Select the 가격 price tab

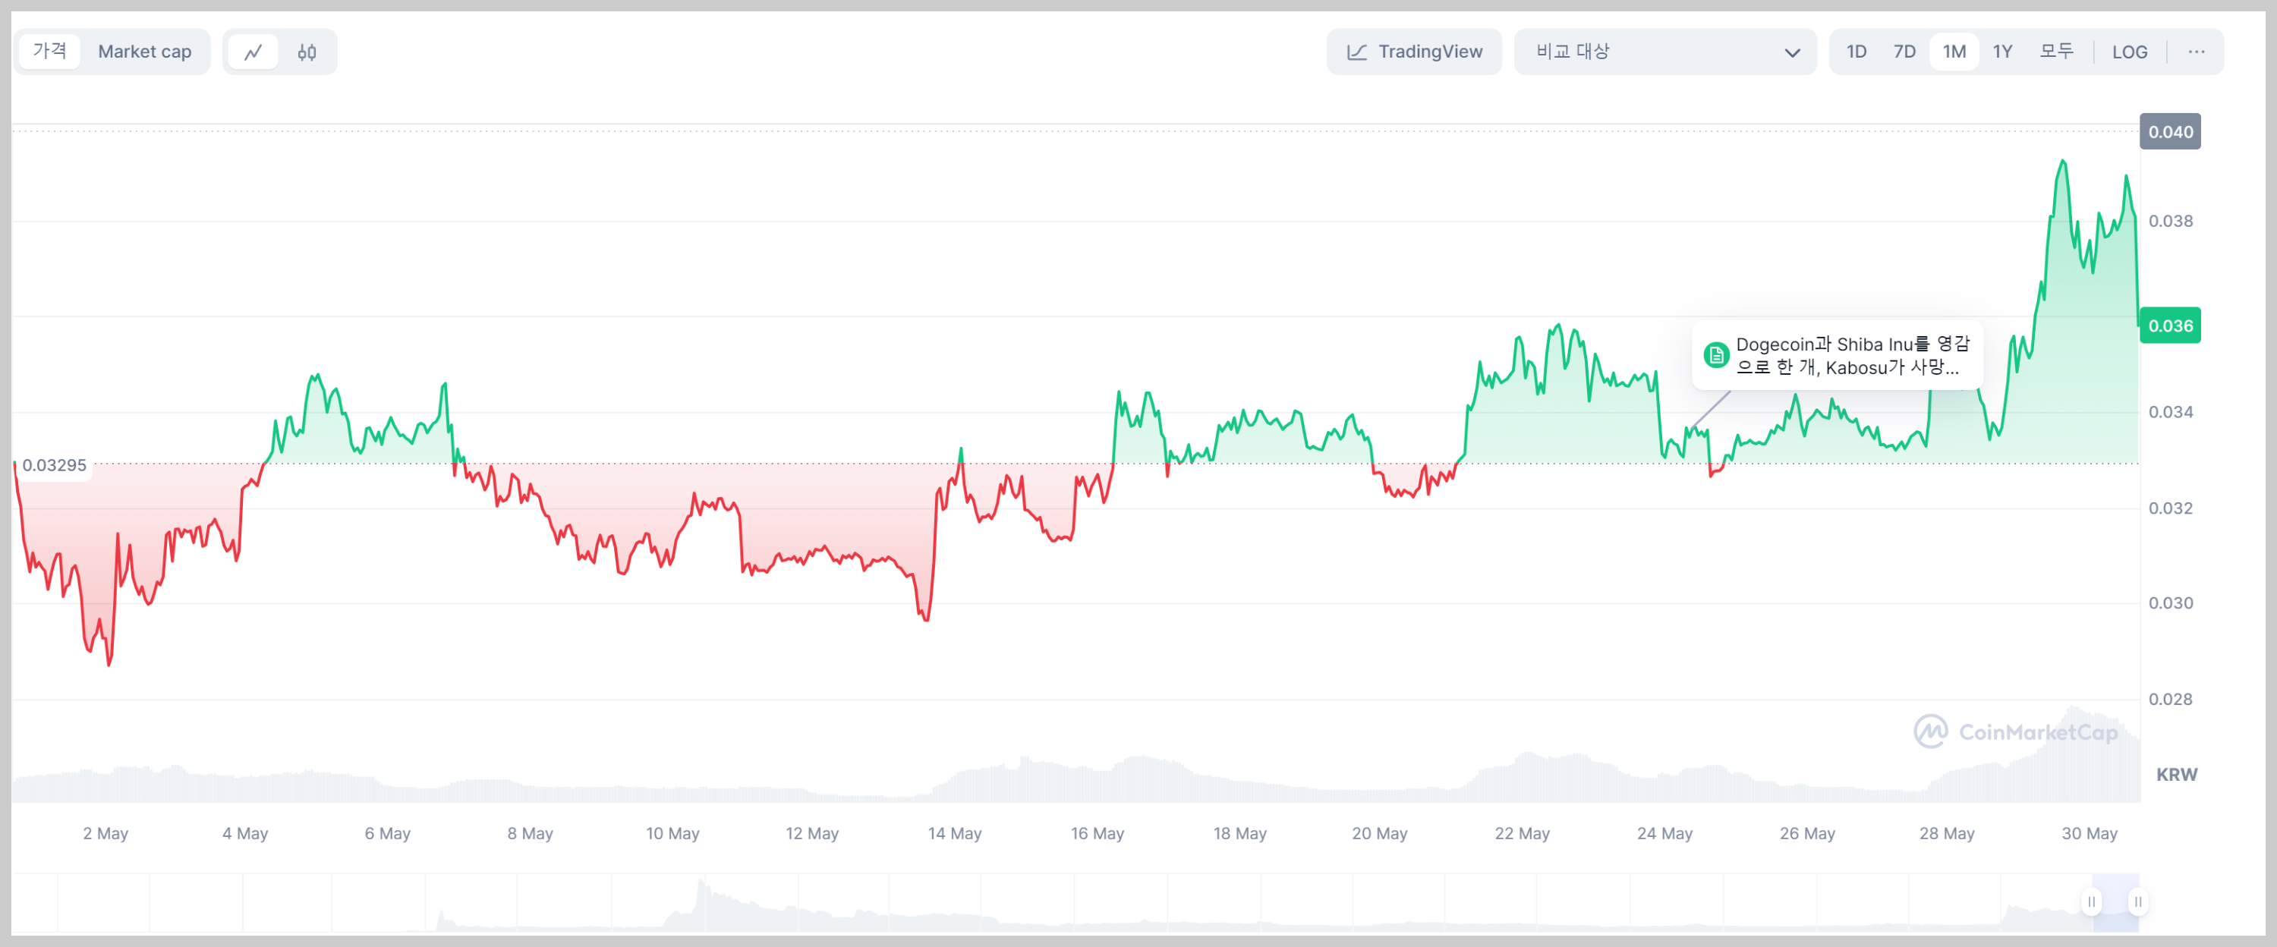(x=49, y=52)
